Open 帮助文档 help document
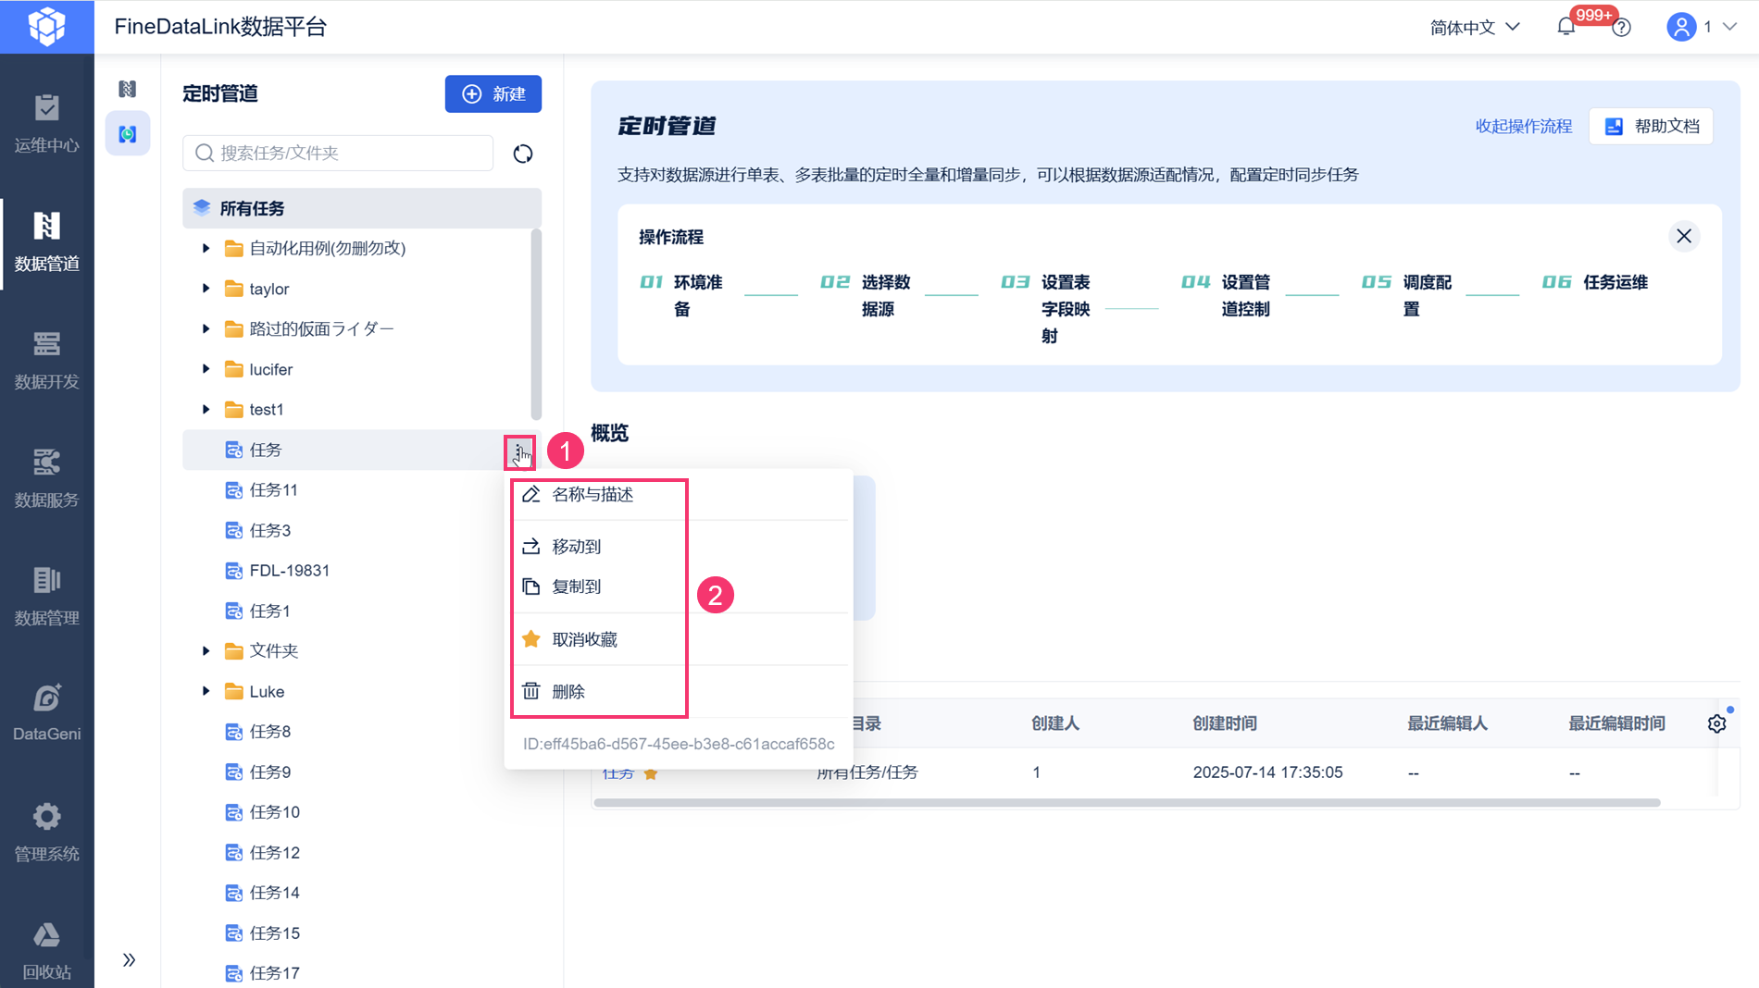 tap(1652, 126)
